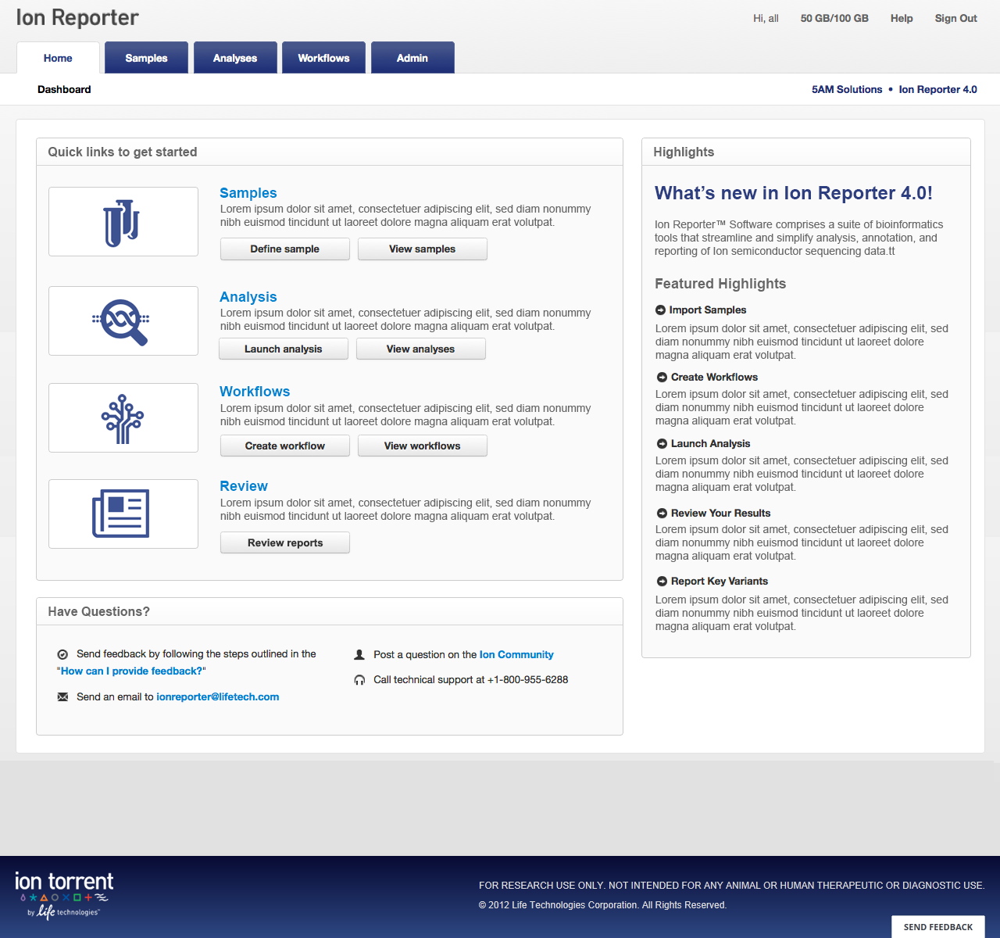Click the person icon beside Post a question
Screen dimensions: 1000x938
pyautogui.click(x=359, y=655)
